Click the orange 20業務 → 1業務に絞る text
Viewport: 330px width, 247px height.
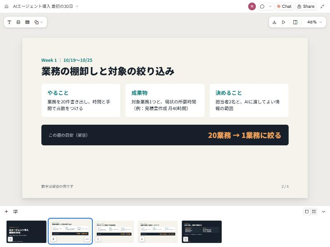click(x=244, y=135)
